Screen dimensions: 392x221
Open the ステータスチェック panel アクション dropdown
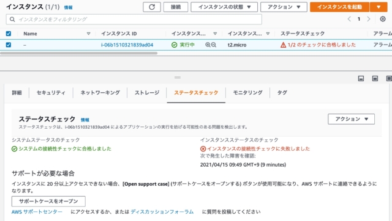[351, 119]
